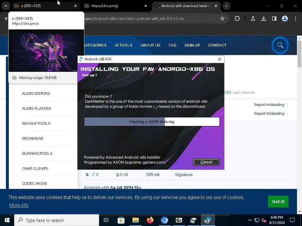Click the tab preview thumbnail image

(x=46, y=51)
